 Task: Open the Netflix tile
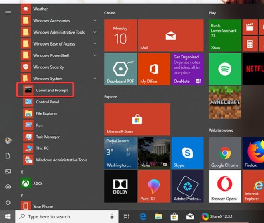click(x=253, y=69)
